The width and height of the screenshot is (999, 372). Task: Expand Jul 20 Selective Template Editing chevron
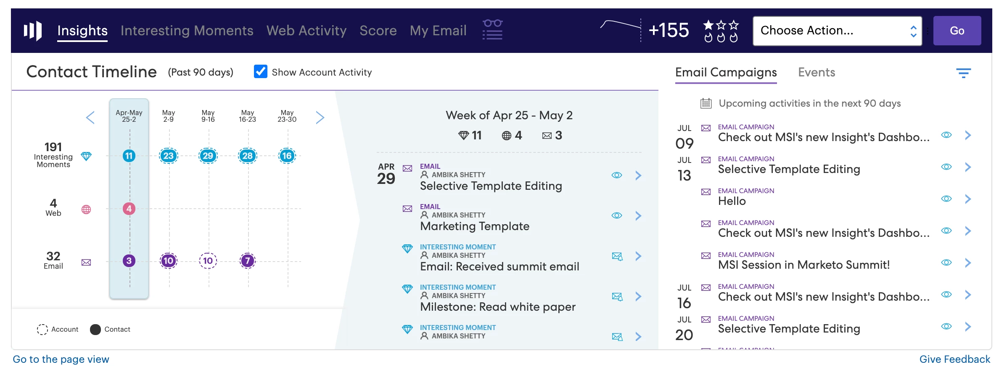pyautogui.click(x=968, y=327)
